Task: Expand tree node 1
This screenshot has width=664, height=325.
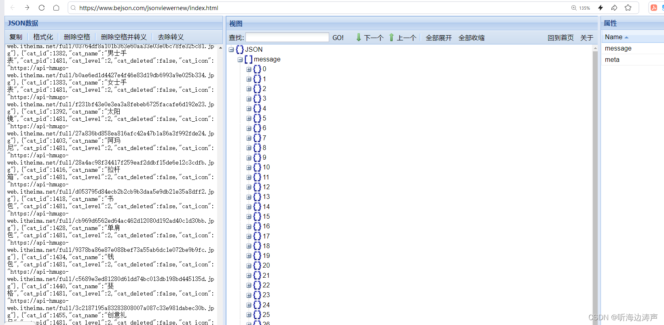Action: 249,79
